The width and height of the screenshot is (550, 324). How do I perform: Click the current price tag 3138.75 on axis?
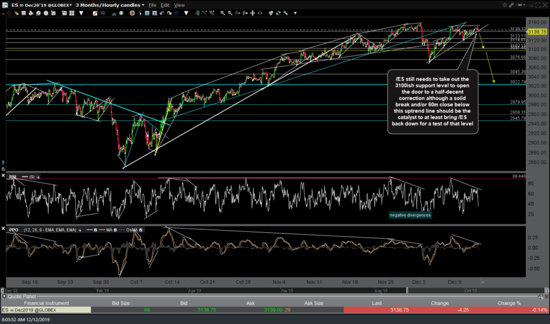coord(537,31)
